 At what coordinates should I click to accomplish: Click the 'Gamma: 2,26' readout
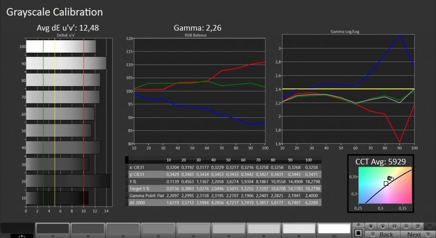coord(198,28)
